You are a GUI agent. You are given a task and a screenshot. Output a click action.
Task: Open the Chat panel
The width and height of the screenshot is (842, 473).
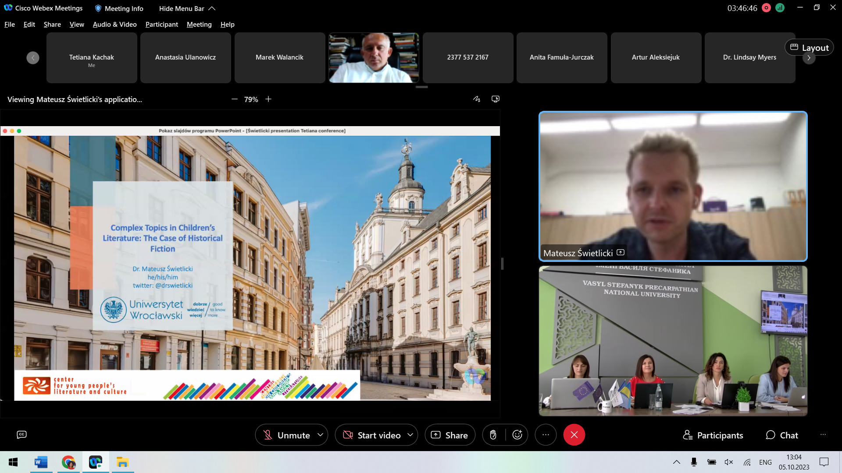[782, 435]
